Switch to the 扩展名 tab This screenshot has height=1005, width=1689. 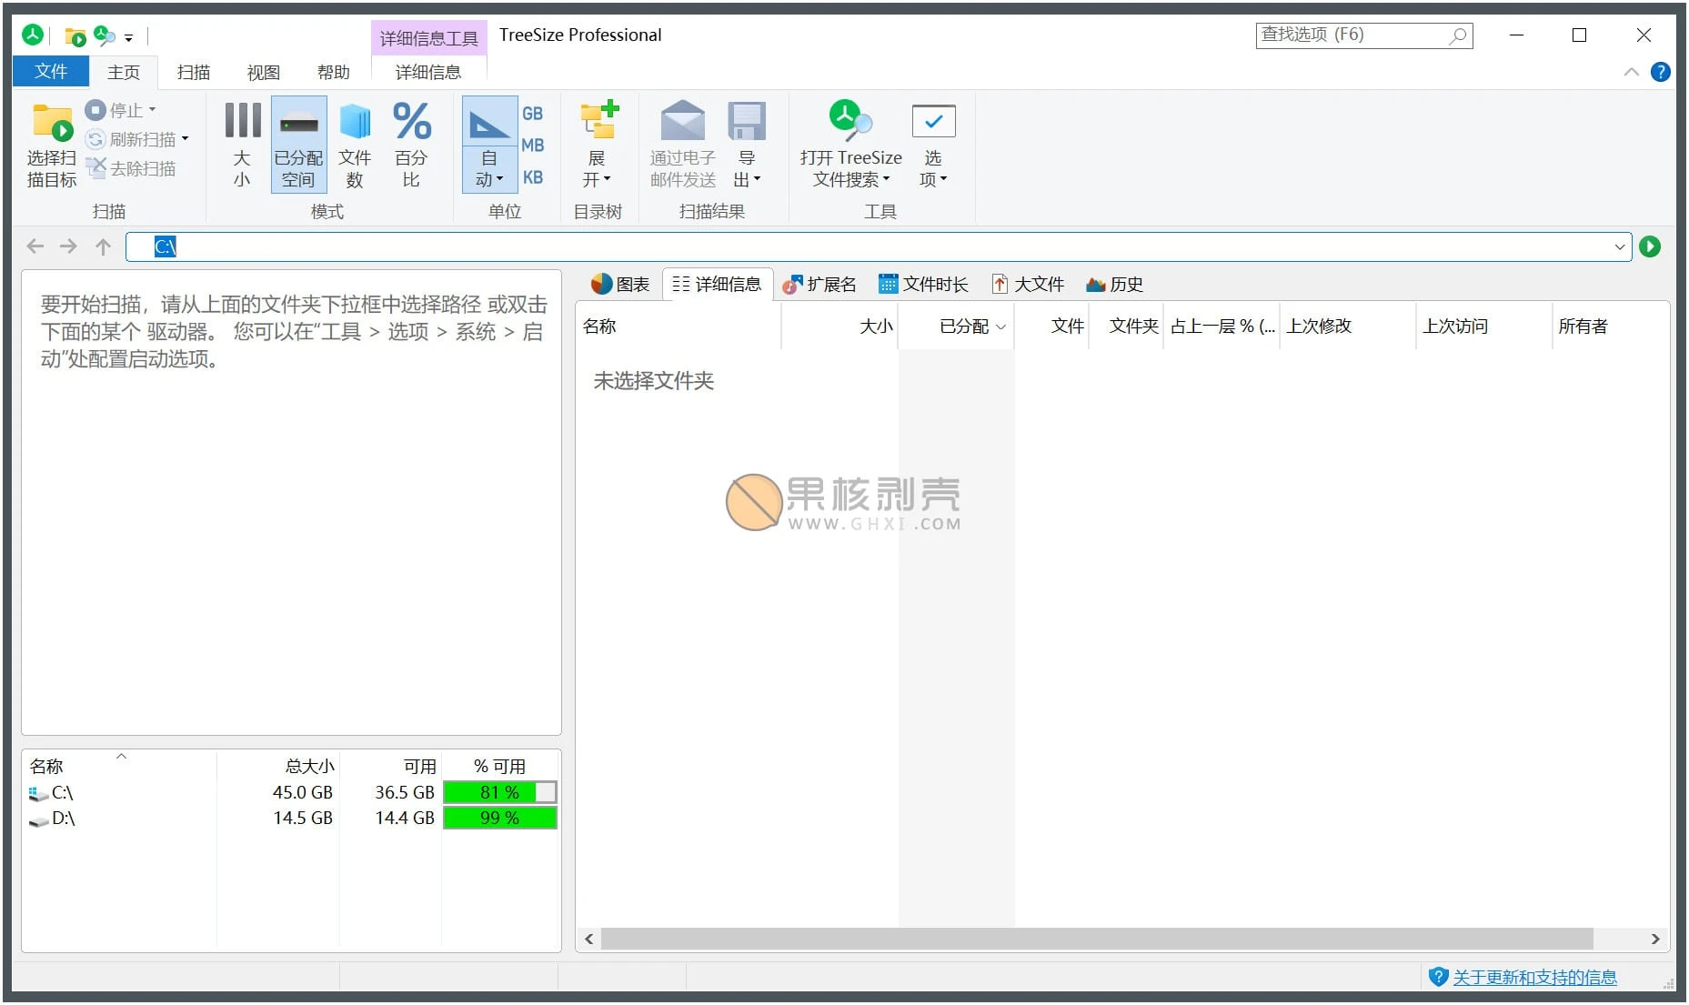[x=819, y=284]
